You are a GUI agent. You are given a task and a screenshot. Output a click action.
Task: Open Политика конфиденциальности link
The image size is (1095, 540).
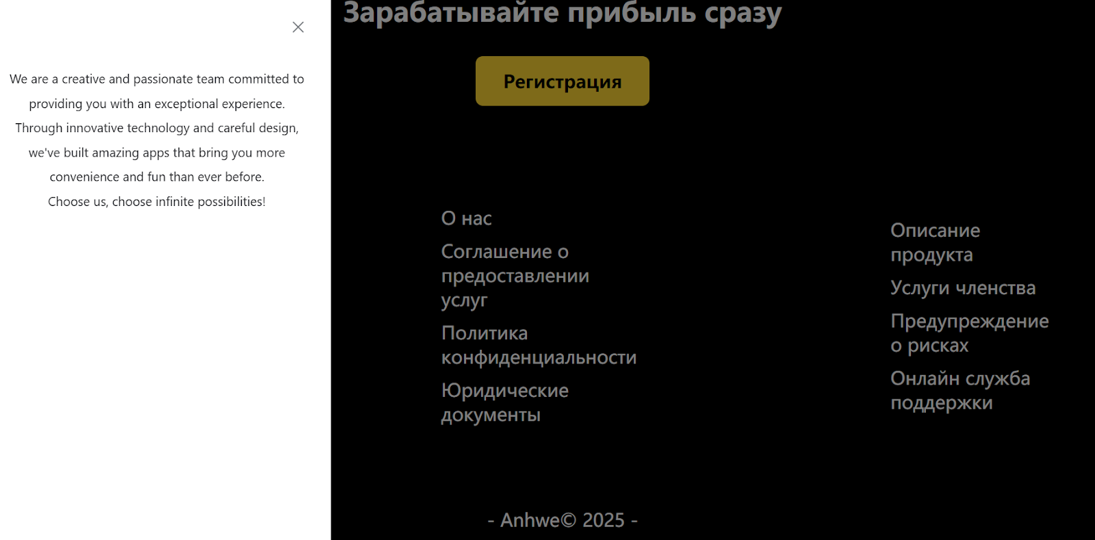tap(539, 345)
